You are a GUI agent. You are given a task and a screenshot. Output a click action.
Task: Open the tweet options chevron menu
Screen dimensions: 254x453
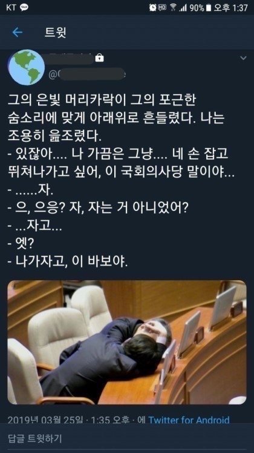(243, 58)
